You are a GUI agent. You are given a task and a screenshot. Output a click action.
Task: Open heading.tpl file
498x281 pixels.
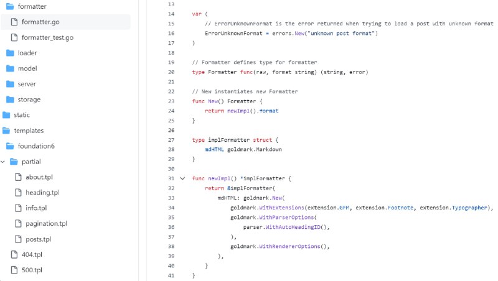[42, 193]
